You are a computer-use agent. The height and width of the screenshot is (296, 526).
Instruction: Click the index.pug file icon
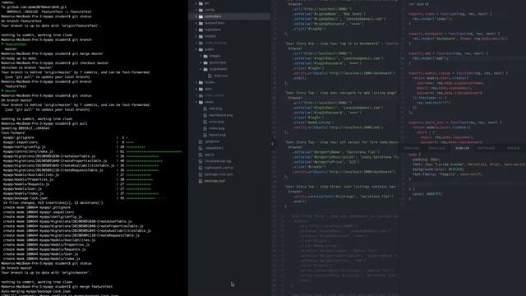pos(205,128)
